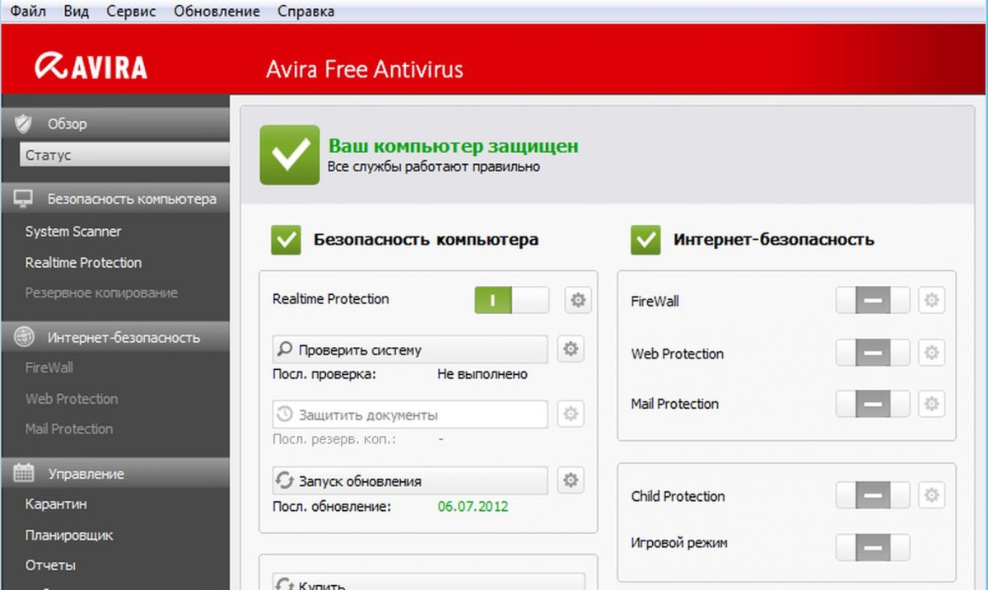The height and width of the screenshot is (590, 988).
Task: Click the Avira logo in header
Action: [91, 67]
